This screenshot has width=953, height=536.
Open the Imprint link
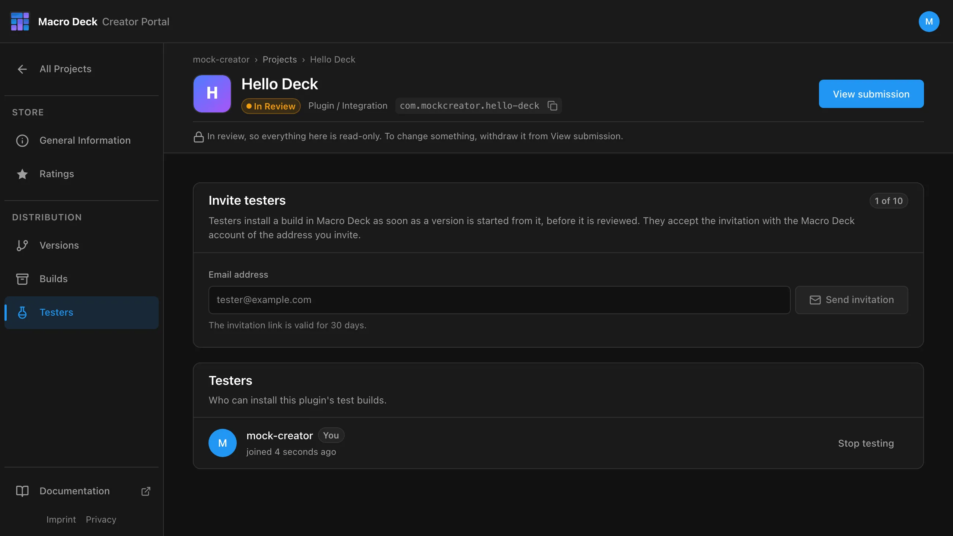[x=61, y=519]
